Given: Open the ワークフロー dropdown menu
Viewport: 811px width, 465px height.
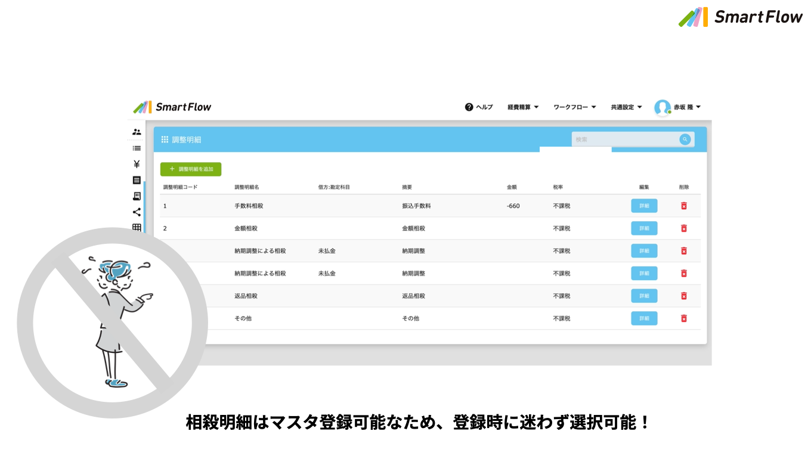Looking at the screenshot, I should 575,107.
